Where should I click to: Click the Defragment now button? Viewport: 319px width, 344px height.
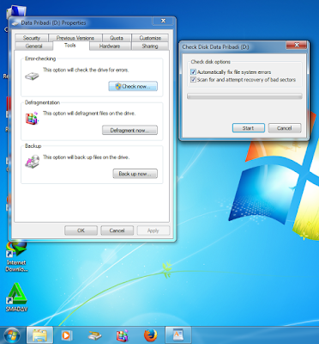tap(129, 130)
